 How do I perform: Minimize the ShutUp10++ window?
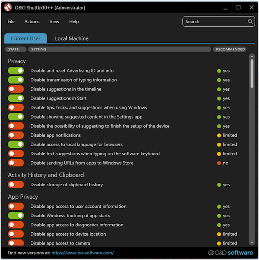point(225,8)
